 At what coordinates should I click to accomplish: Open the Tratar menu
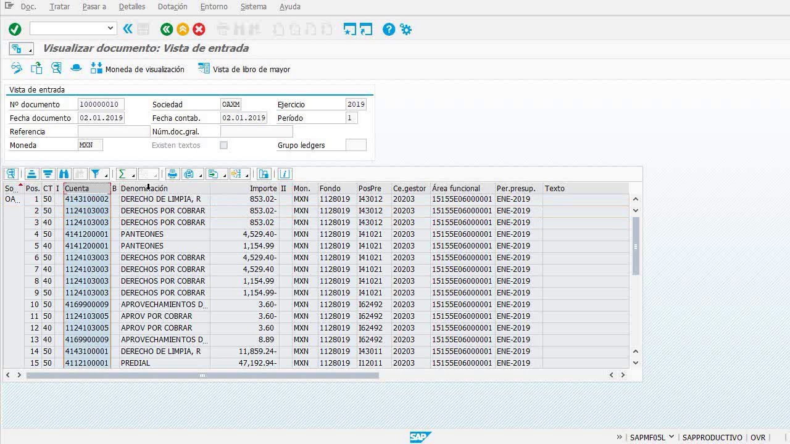click(x=60, y=7)
